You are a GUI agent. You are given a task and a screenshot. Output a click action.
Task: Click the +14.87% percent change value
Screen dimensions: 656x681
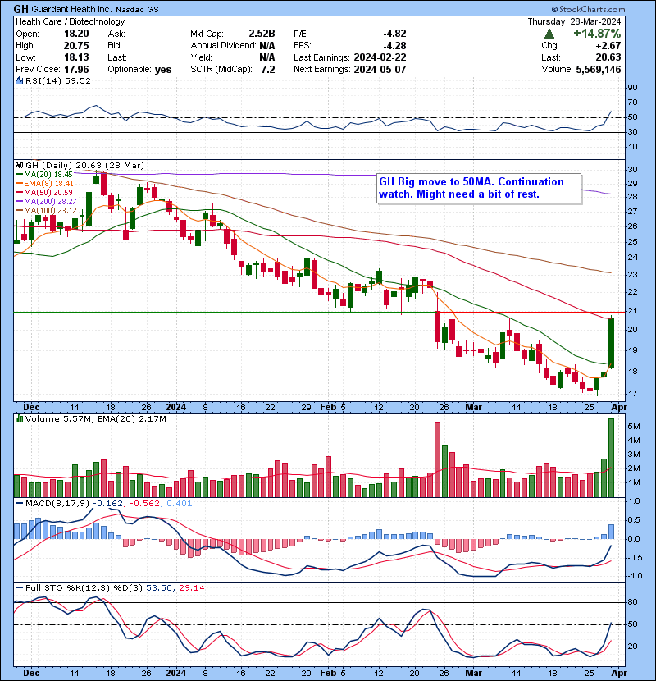coord(597,34)
